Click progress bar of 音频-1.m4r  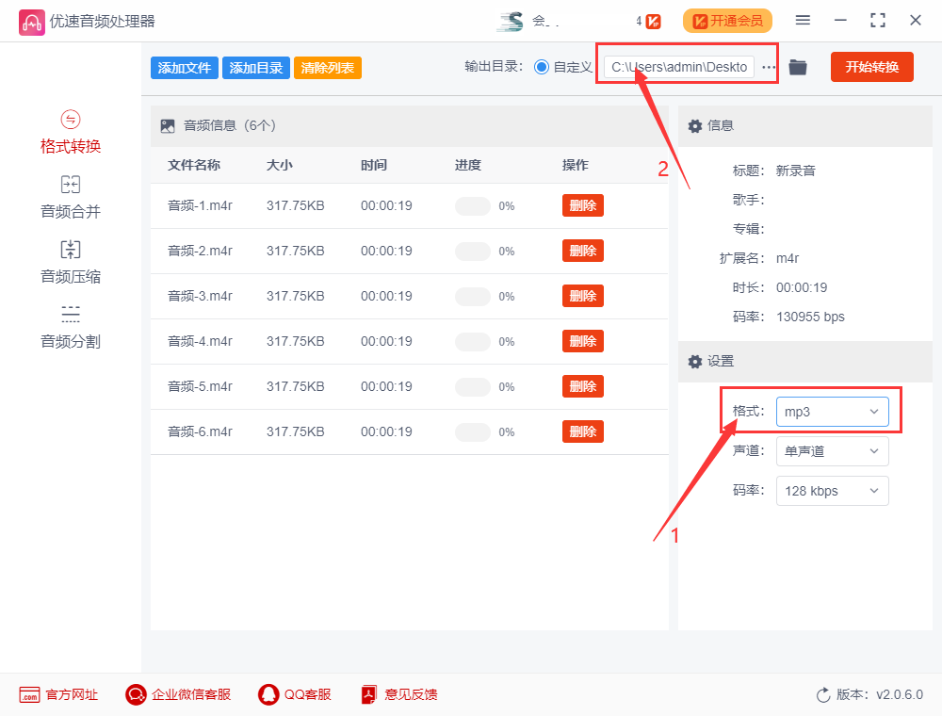[x=473, y=206]
